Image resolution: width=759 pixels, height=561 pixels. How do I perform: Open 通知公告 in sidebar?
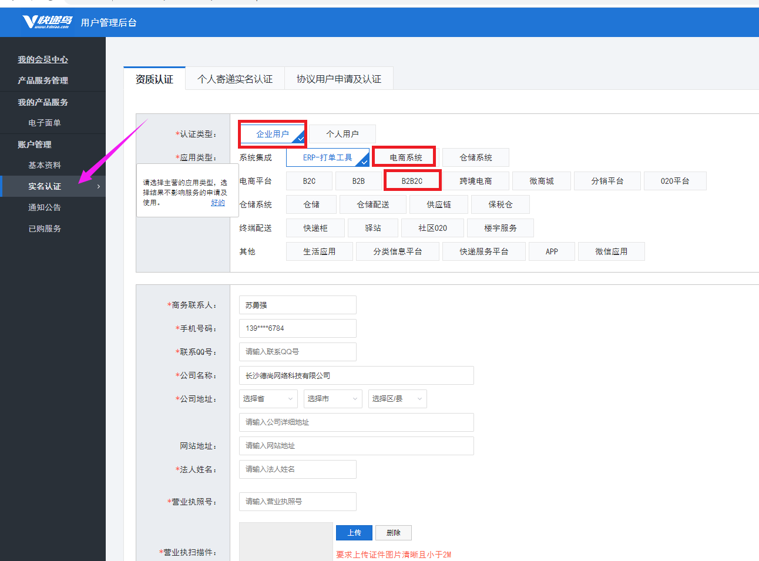click(x=45, y=207)
